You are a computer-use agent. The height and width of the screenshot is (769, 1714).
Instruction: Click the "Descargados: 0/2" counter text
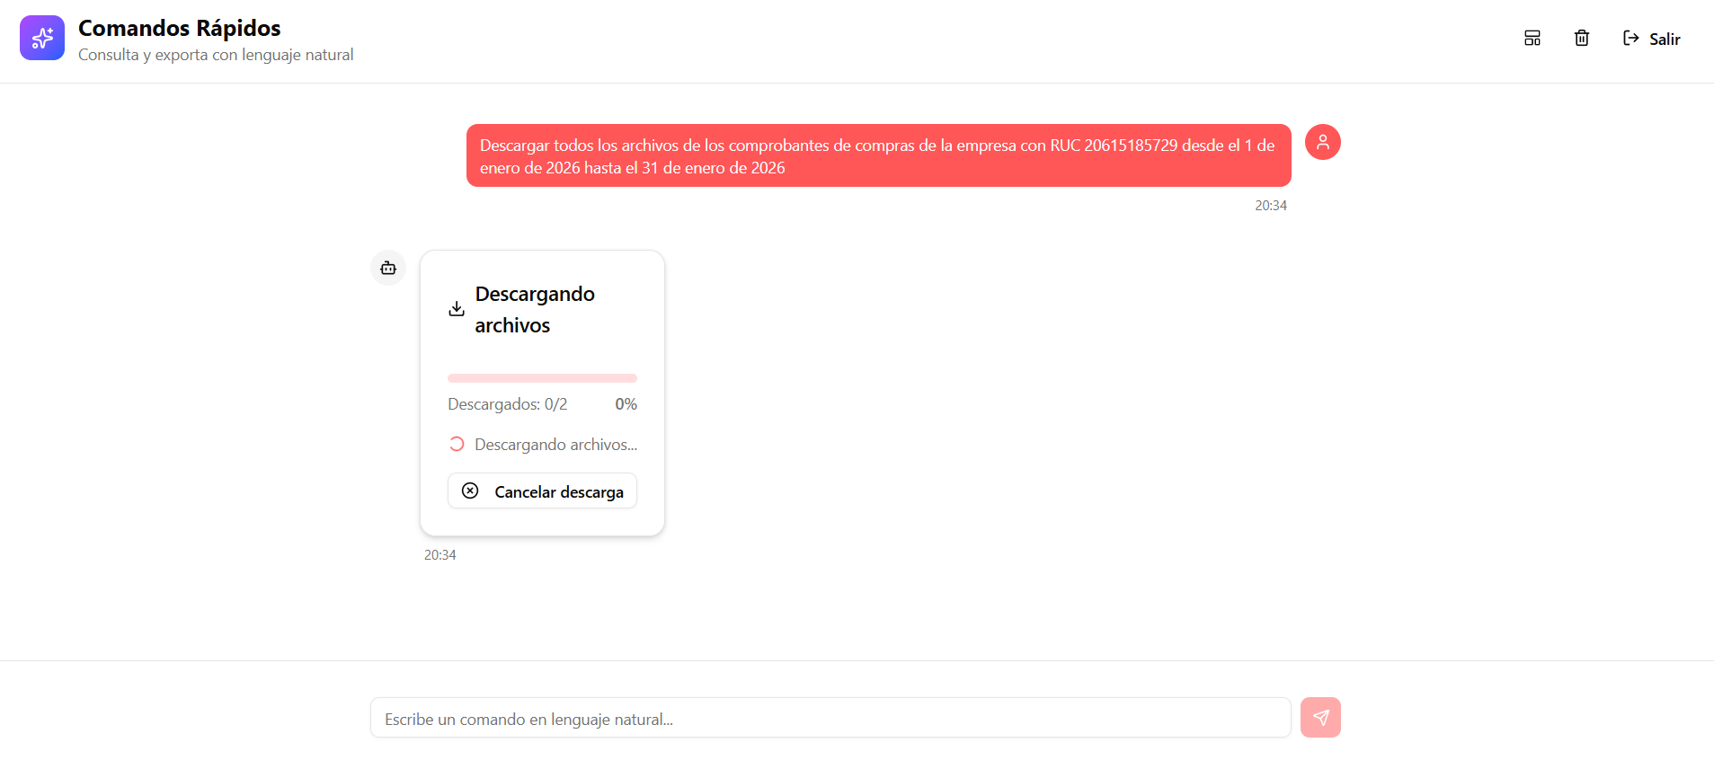tap(508, 404)
